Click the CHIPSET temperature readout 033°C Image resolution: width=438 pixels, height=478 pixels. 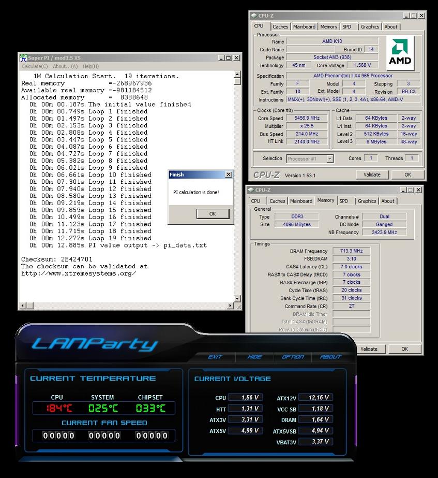(150, 408)
